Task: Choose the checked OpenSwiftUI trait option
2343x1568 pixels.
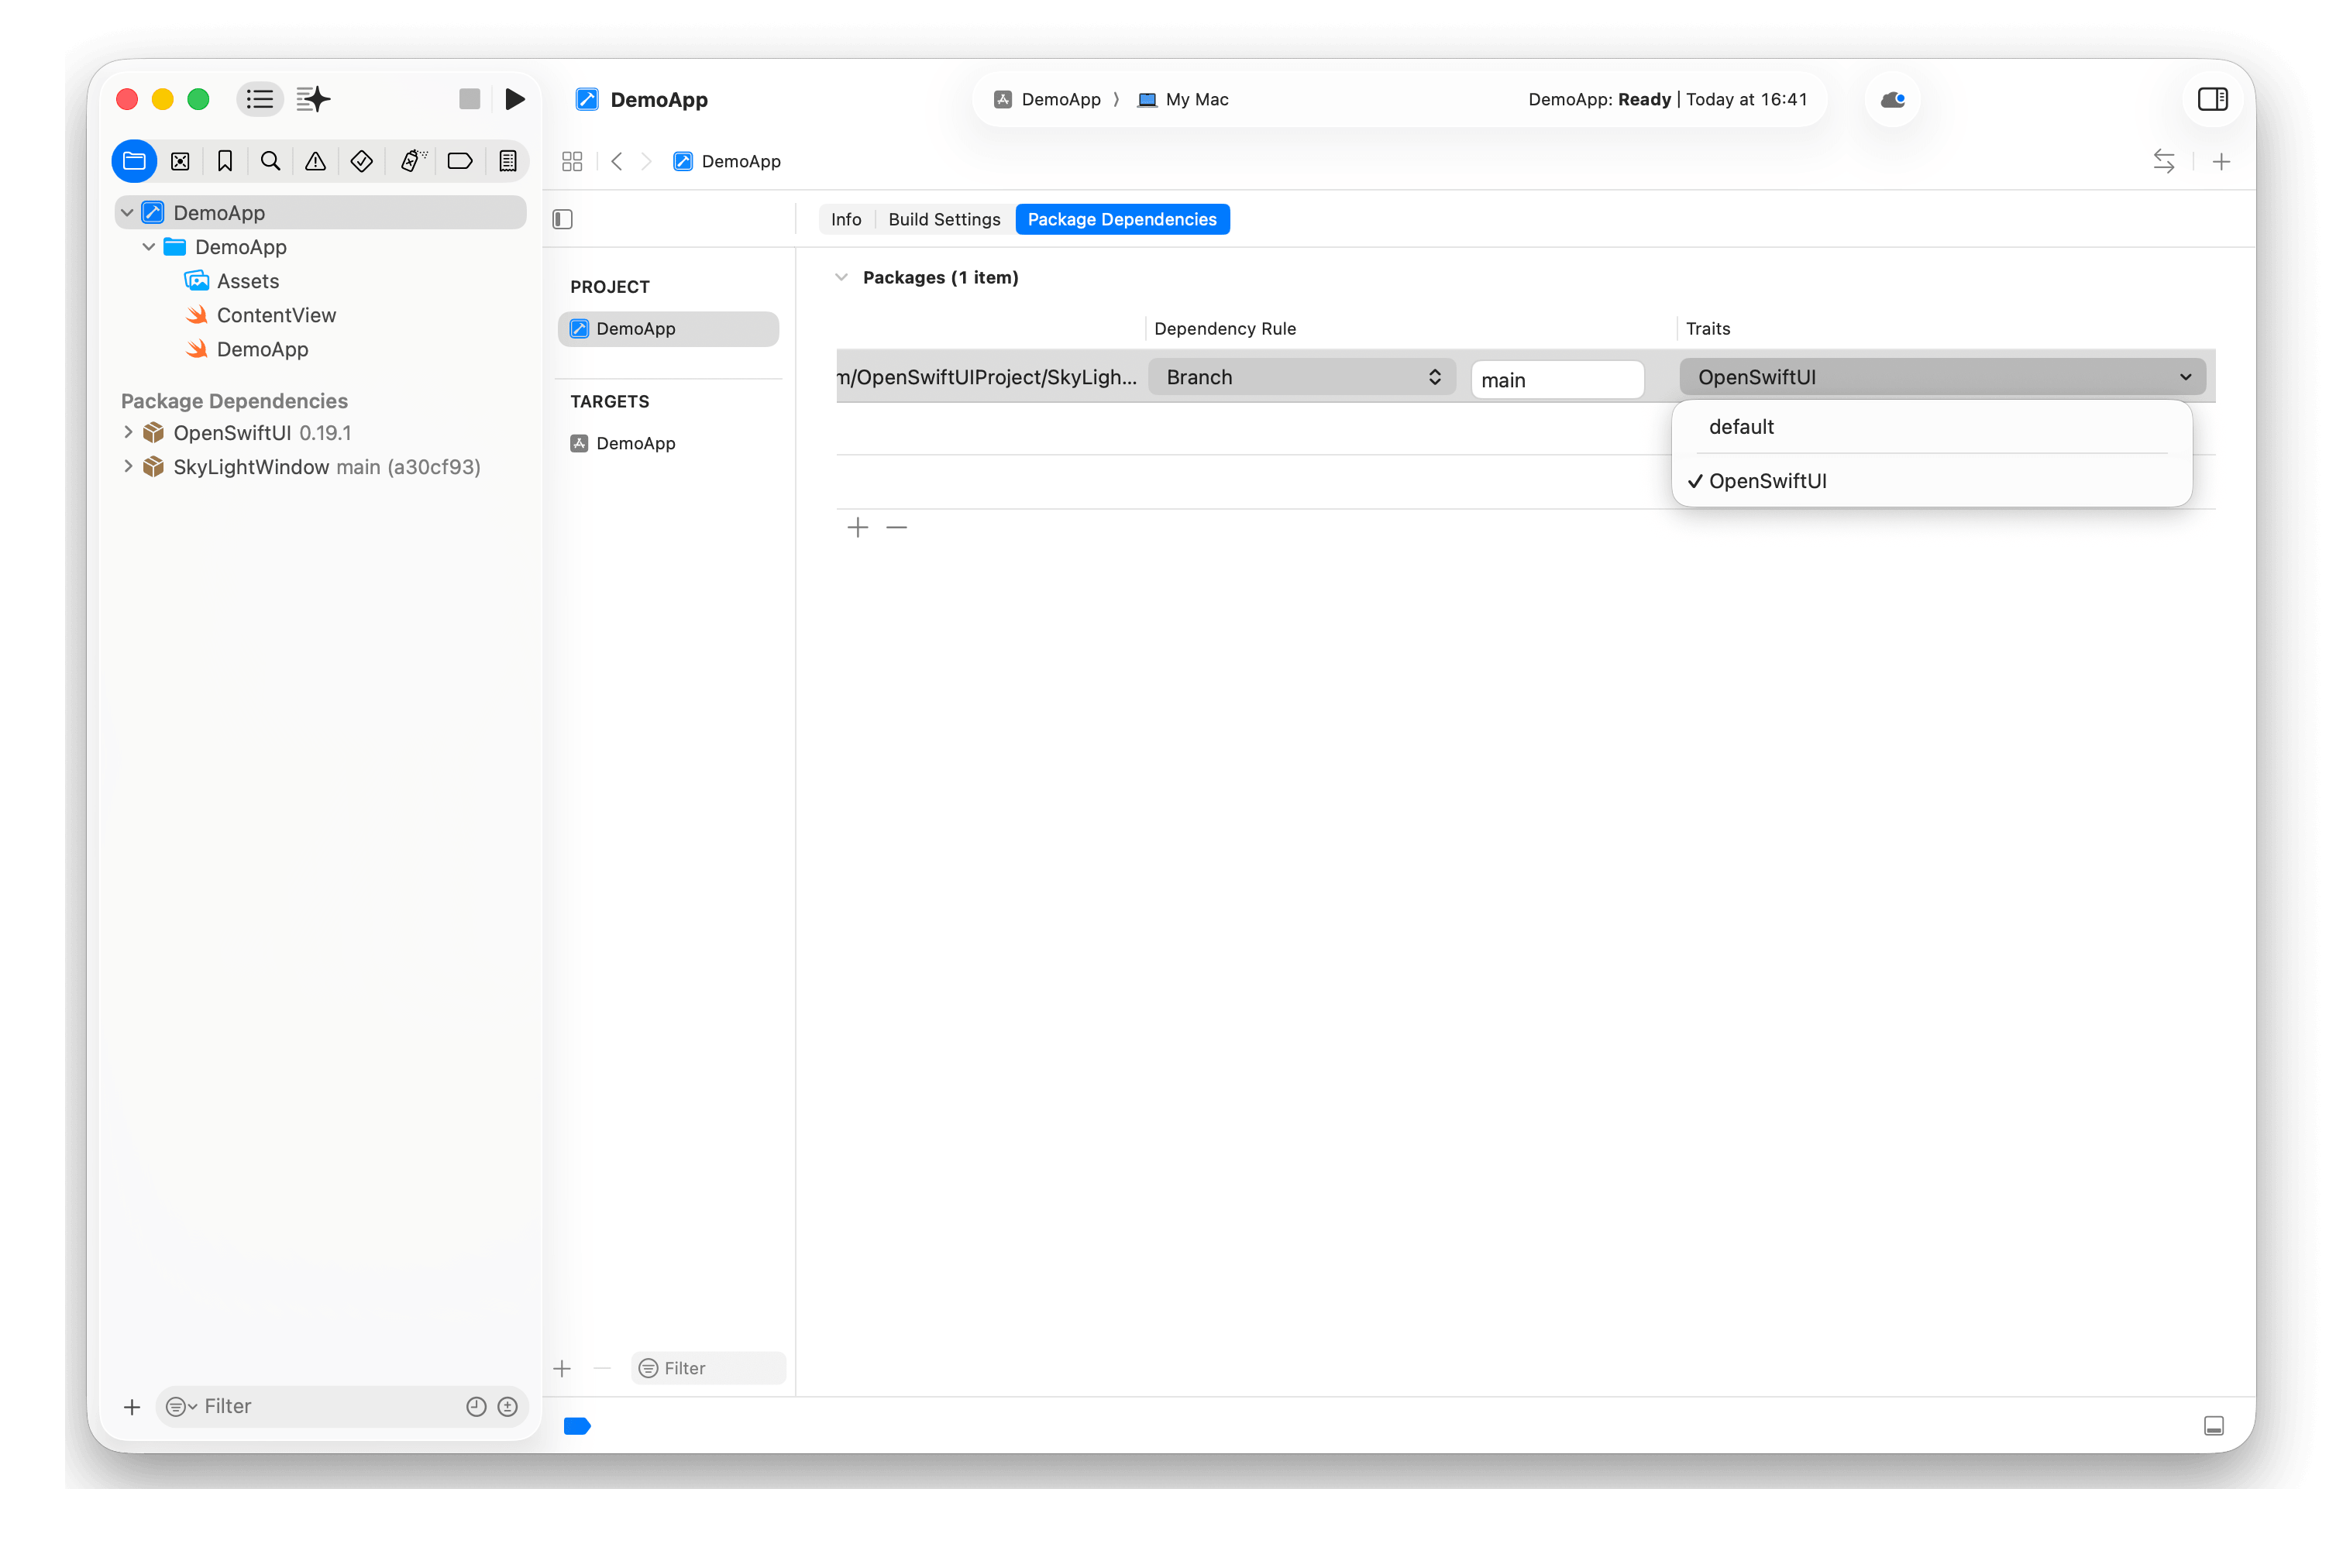Action: (1931, 481)
